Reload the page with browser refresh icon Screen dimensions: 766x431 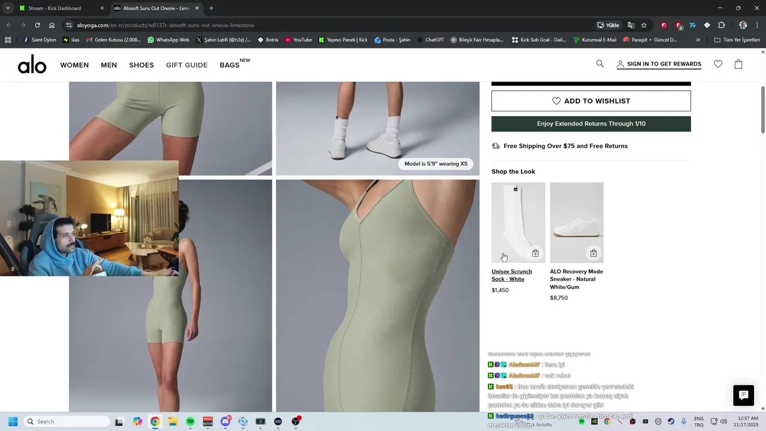point(37,25)
